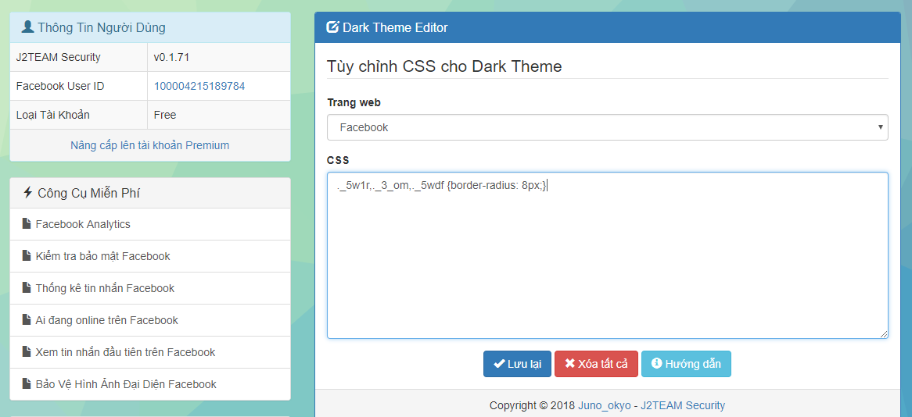Image resolution: width=912 pixels, height=417 pixels.
Task: Open Facebook User ID 100004215189784 link
Action: click(199, 86)
